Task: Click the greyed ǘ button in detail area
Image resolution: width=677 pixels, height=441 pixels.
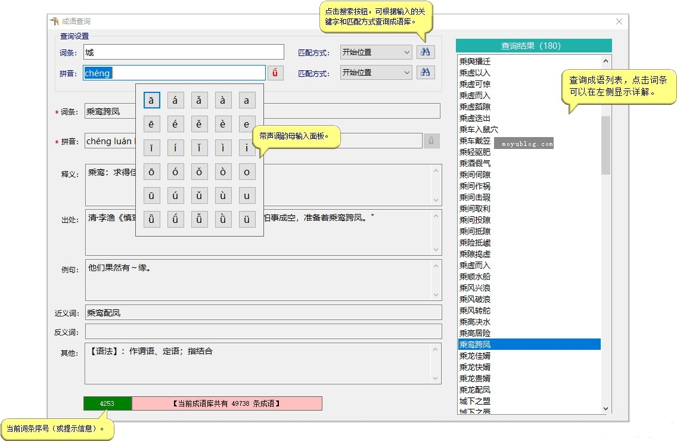Action: 431,141
